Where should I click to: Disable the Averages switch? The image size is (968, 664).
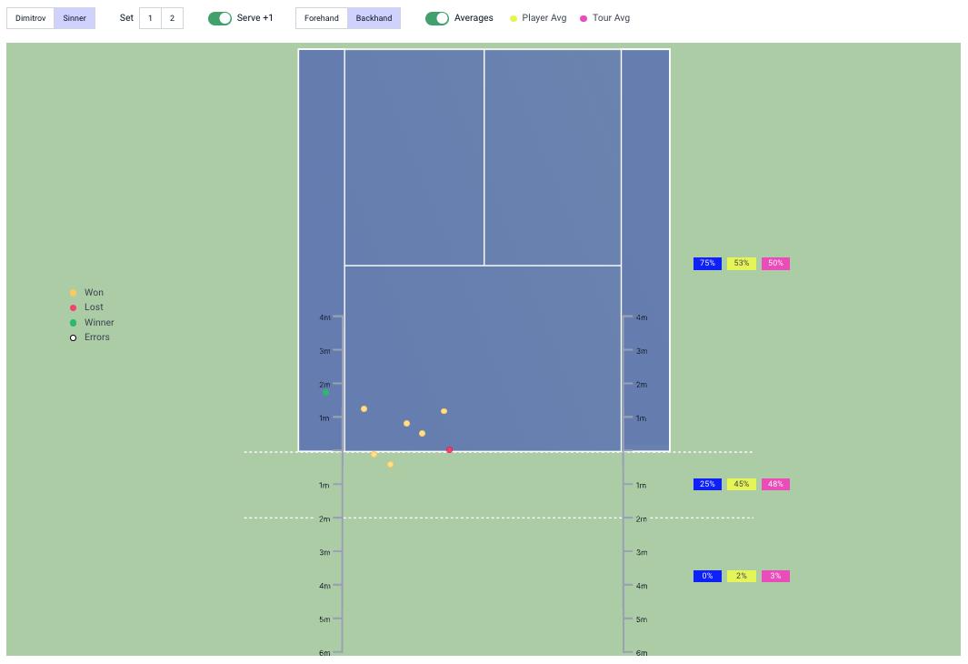(x=437, y=18)
